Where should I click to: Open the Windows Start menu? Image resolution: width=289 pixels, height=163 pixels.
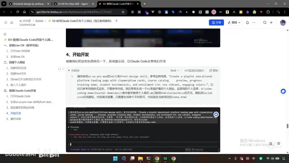(x=116, y=158)
